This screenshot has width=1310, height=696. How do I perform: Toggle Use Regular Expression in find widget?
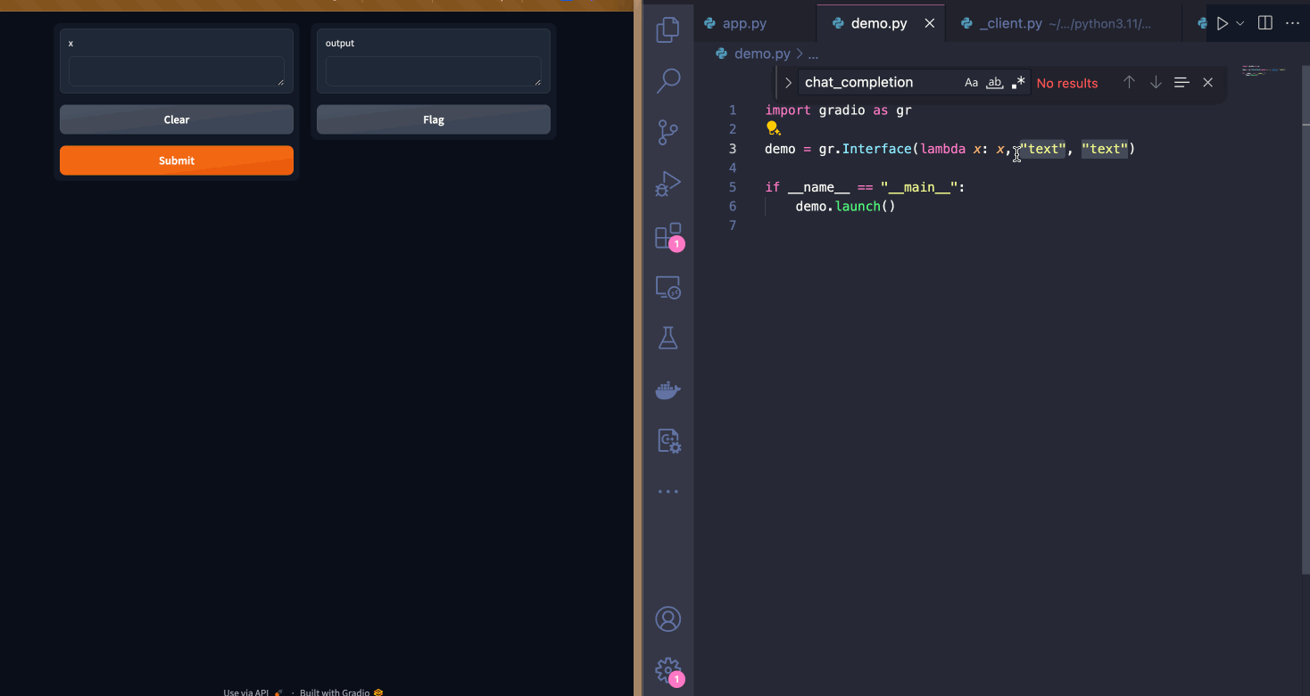(1018, 83)
